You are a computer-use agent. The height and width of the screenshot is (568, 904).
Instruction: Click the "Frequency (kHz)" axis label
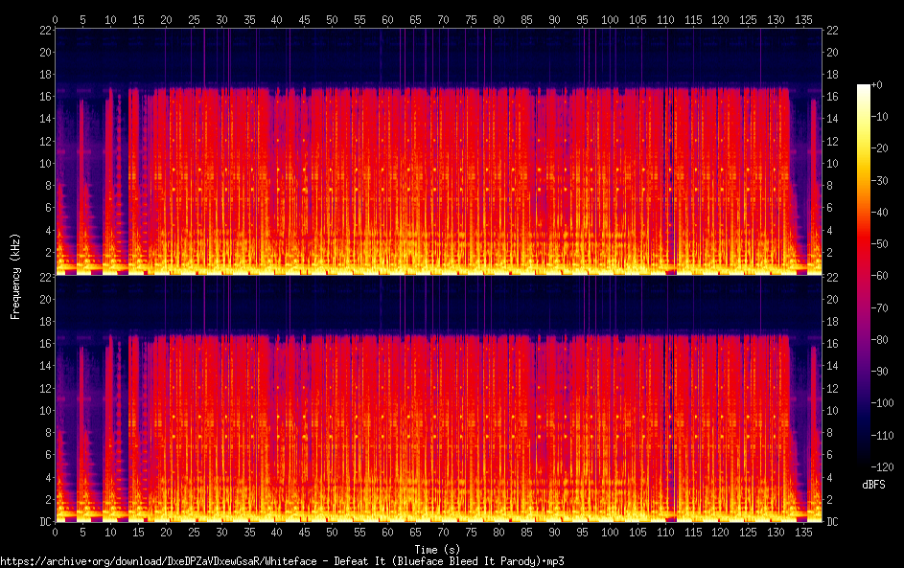click(16, 276)
